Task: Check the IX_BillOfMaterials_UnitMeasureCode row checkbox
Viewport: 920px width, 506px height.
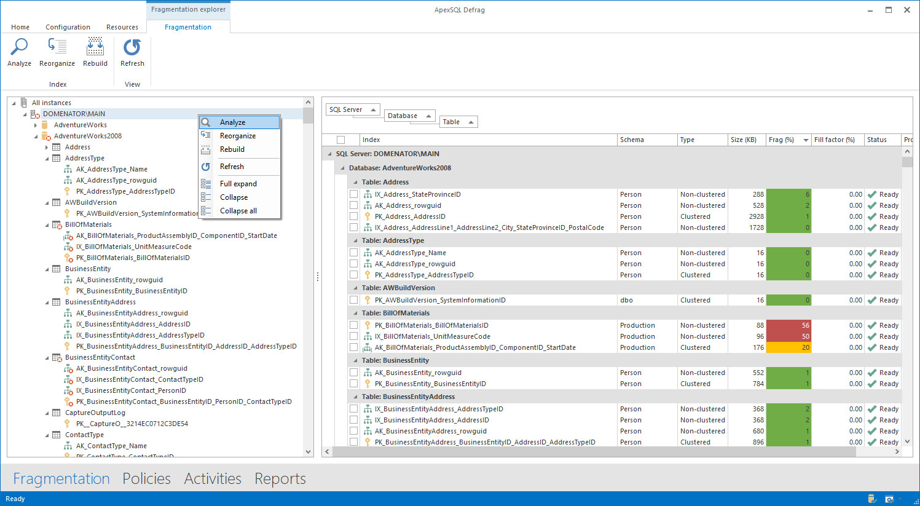Action: [x=354, y=336]
